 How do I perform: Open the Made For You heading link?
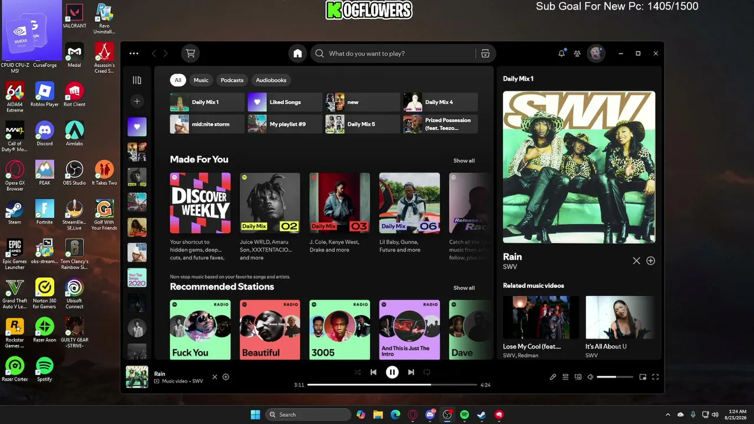199,160
